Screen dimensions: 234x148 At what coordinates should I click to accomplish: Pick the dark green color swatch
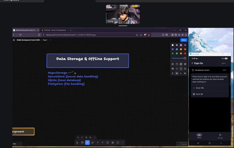tap(173, 53)
